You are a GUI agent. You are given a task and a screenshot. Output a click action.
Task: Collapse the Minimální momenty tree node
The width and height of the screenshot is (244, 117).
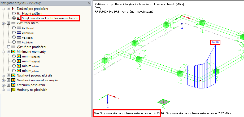click(3, 52)
